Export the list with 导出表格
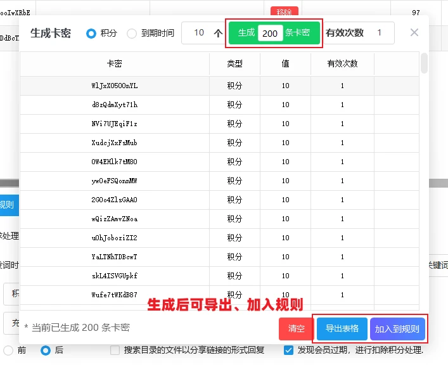The image size is (448, 367). point(342,328)
